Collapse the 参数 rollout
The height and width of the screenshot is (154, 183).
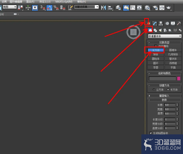[x=164, y=100]
